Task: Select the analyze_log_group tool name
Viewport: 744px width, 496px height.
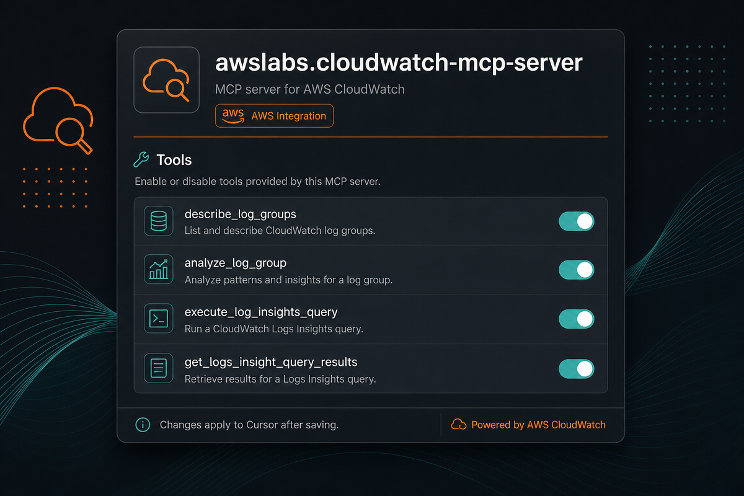Action: [x=236, y=263]
